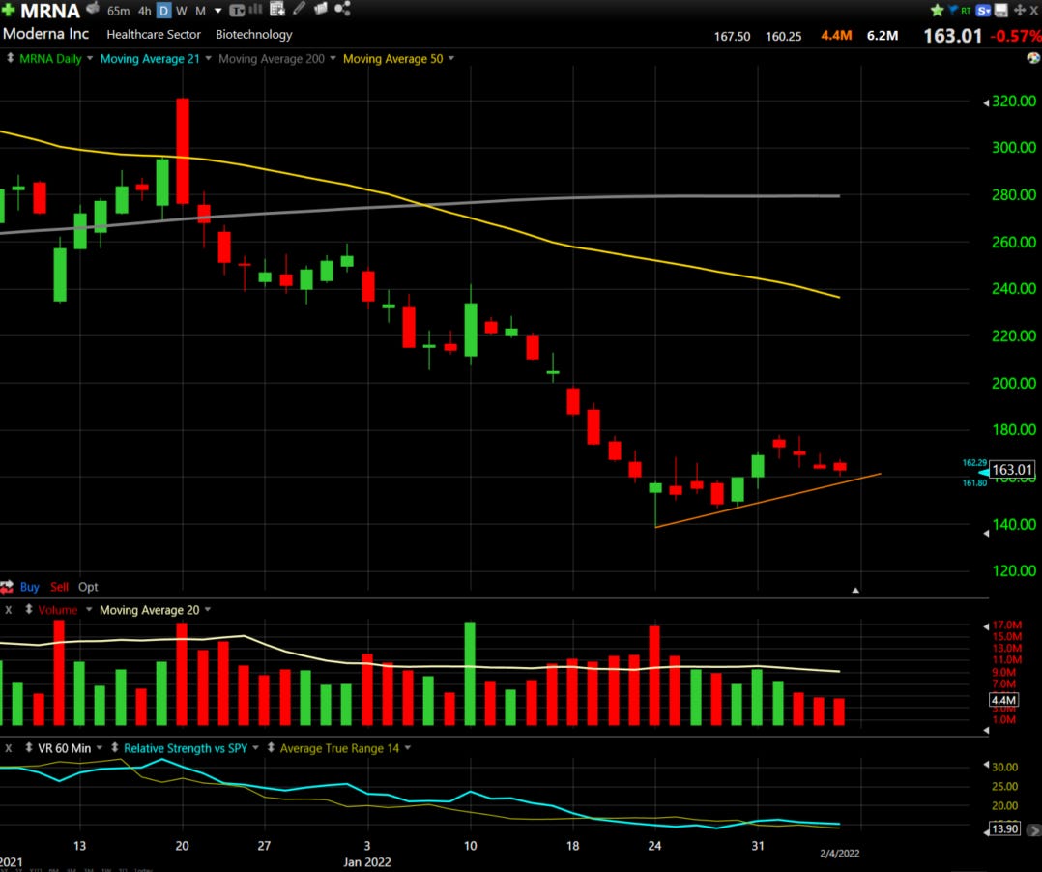Click sort arrows beside Average True Range 14
This screenshot has width=1042, height=872.
tap(271, 747)
